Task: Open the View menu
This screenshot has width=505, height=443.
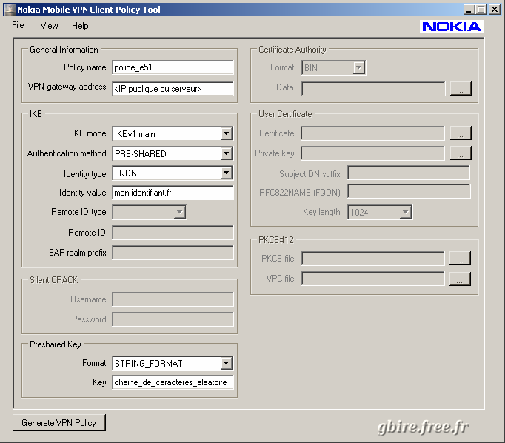Action: 50,26
